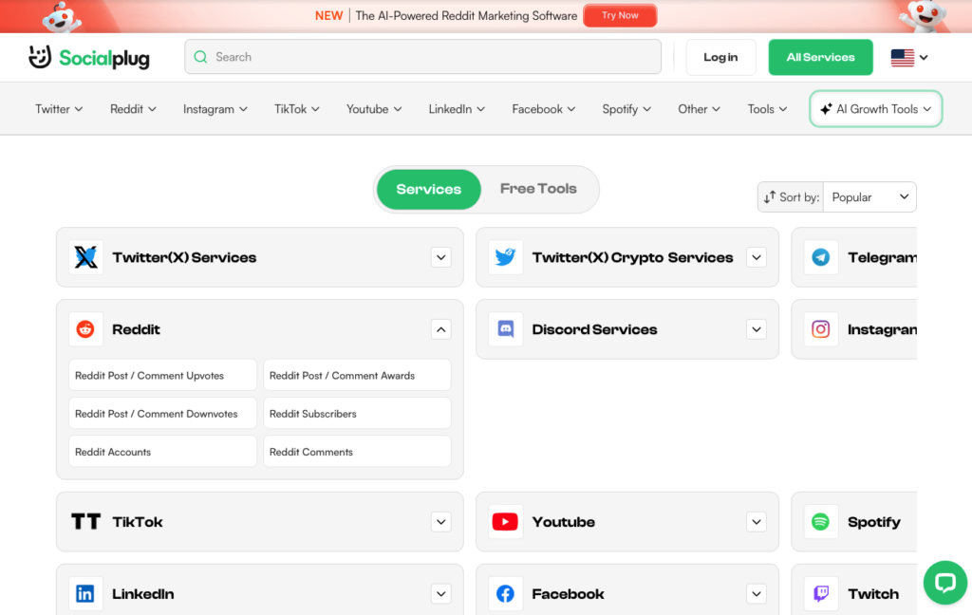This screenshot has height=615, width=972.
Task: Focus the Search input field
Action: click(422, 57)
